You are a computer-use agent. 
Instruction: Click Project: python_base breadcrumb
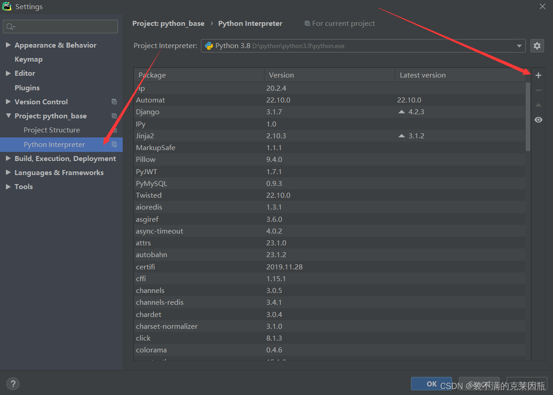coord(168,24)
